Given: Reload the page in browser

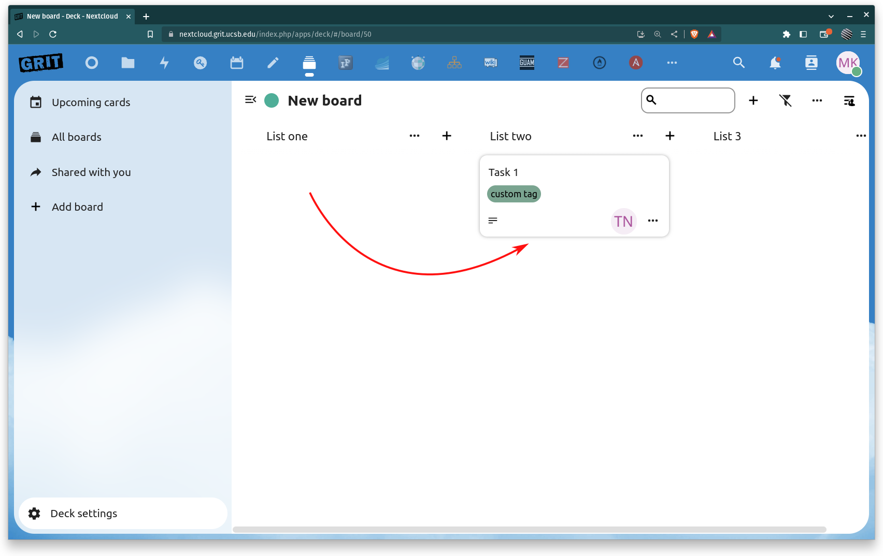Looking at the screenshot, I should tap(53, 34).
